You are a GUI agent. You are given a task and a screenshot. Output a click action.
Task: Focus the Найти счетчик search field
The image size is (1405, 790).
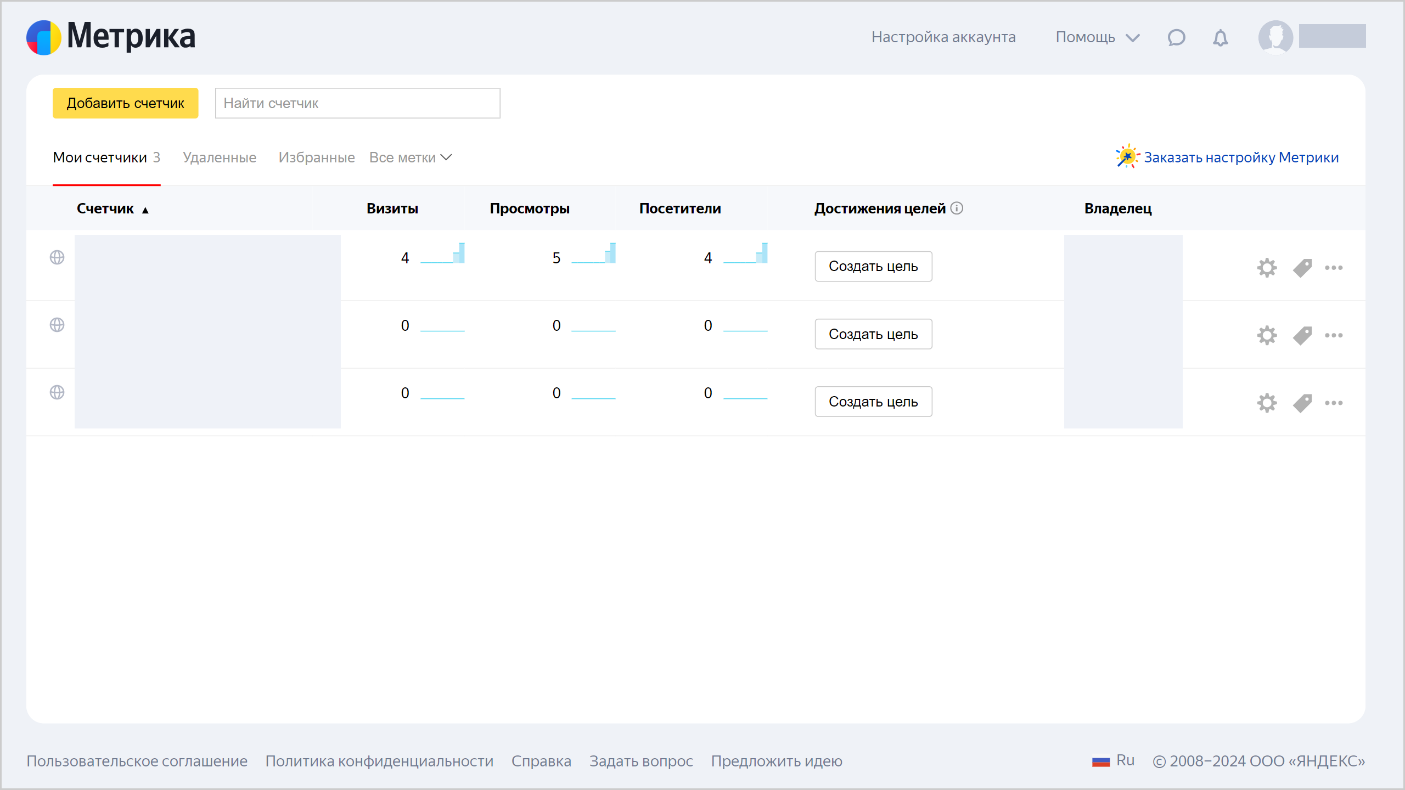click(x=357, y=103)
